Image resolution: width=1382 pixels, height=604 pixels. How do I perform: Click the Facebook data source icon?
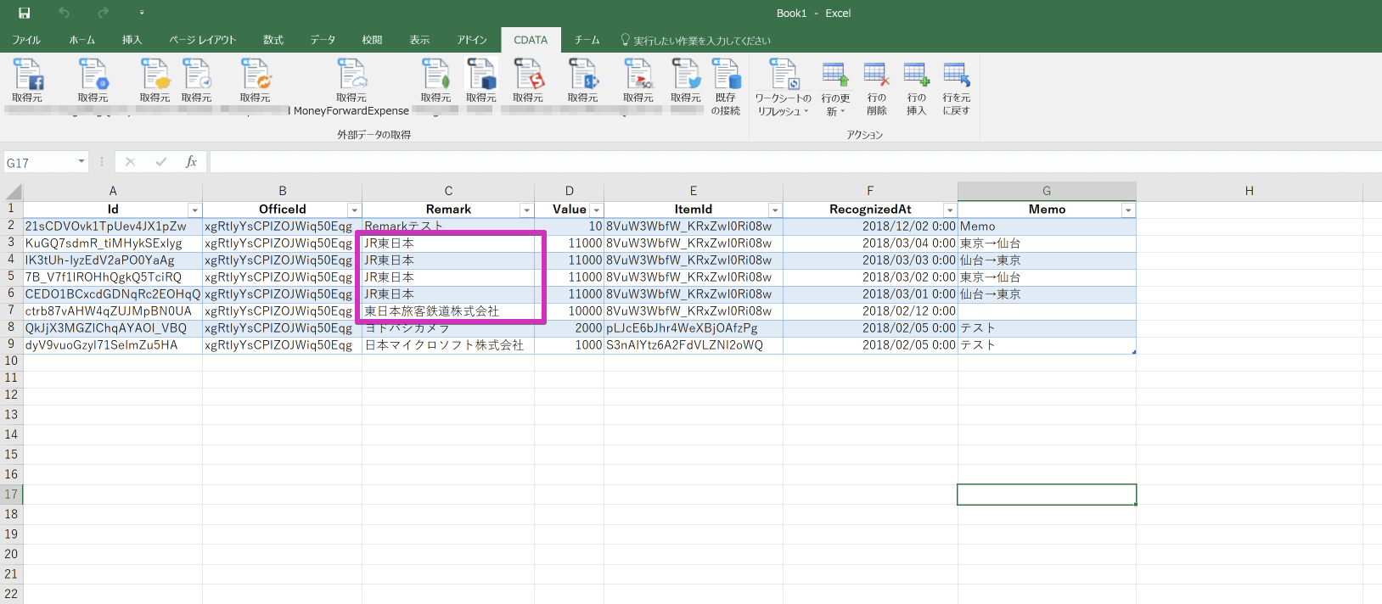click(27, 76)
